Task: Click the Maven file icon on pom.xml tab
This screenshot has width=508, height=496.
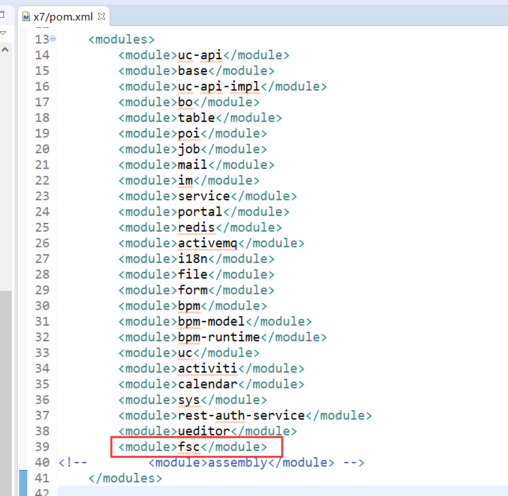Action: pyautogui.click(x=26, y=17)
